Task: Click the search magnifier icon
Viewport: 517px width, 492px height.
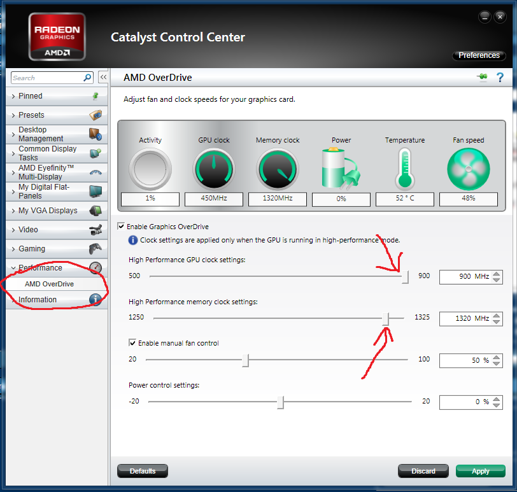Action: 87,78
